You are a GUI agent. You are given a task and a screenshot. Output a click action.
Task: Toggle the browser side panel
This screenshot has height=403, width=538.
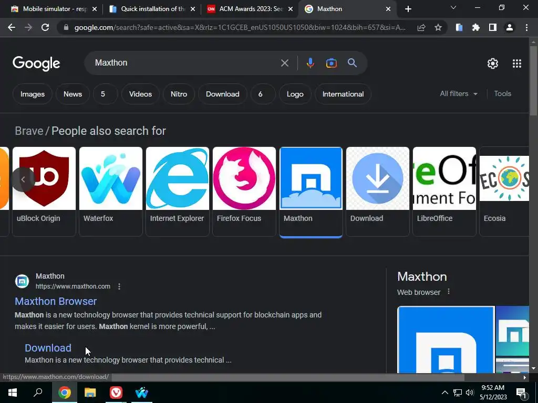click(x=493, y=27)
